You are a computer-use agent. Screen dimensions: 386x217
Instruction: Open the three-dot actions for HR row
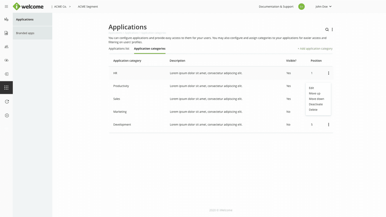[x=328, y=73]
